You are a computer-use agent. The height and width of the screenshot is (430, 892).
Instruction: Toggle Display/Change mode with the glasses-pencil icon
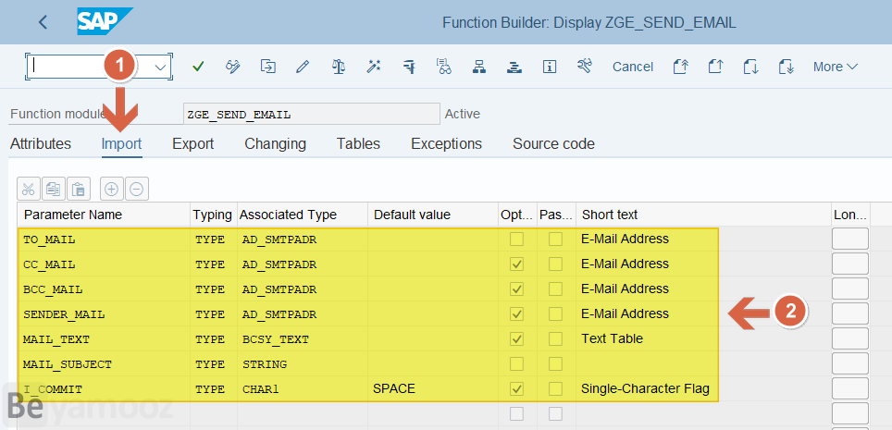232,67
